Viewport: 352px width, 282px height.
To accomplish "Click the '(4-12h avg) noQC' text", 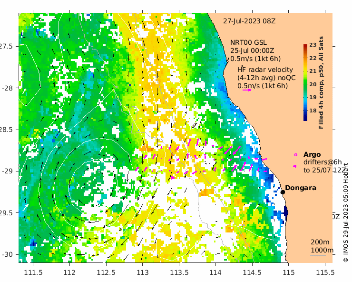I will click(x=266, y=78).
